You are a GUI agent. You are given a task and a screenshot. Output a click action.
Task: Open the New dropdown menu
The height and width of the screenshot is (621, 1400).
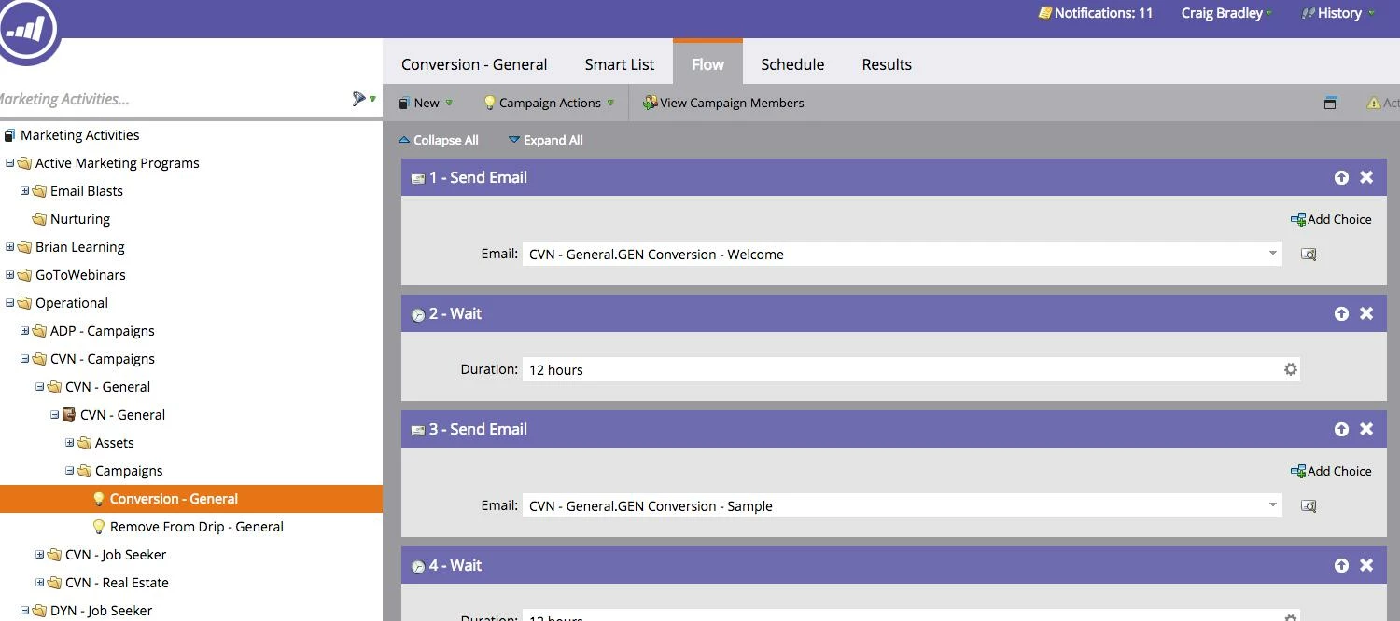(426, 103)
